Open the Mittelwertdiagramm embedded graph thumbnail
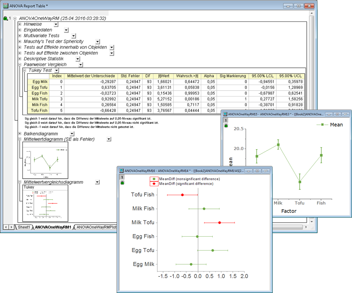 tap(45, 160)
